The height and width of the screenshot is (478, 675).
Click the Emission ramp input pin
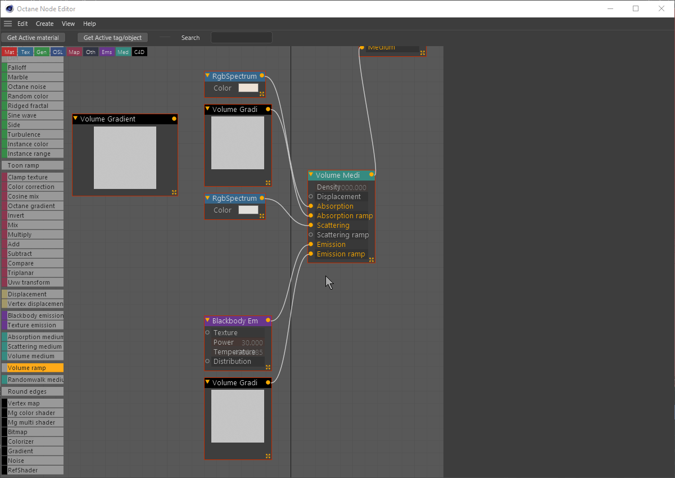311,254
